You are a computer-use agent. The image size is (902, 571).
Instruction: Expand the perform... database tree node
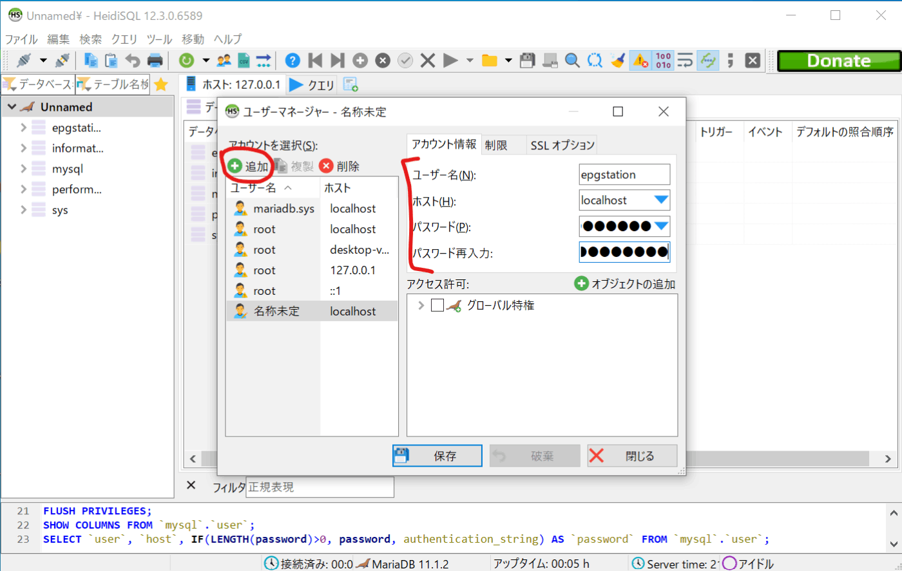point(23,189)
